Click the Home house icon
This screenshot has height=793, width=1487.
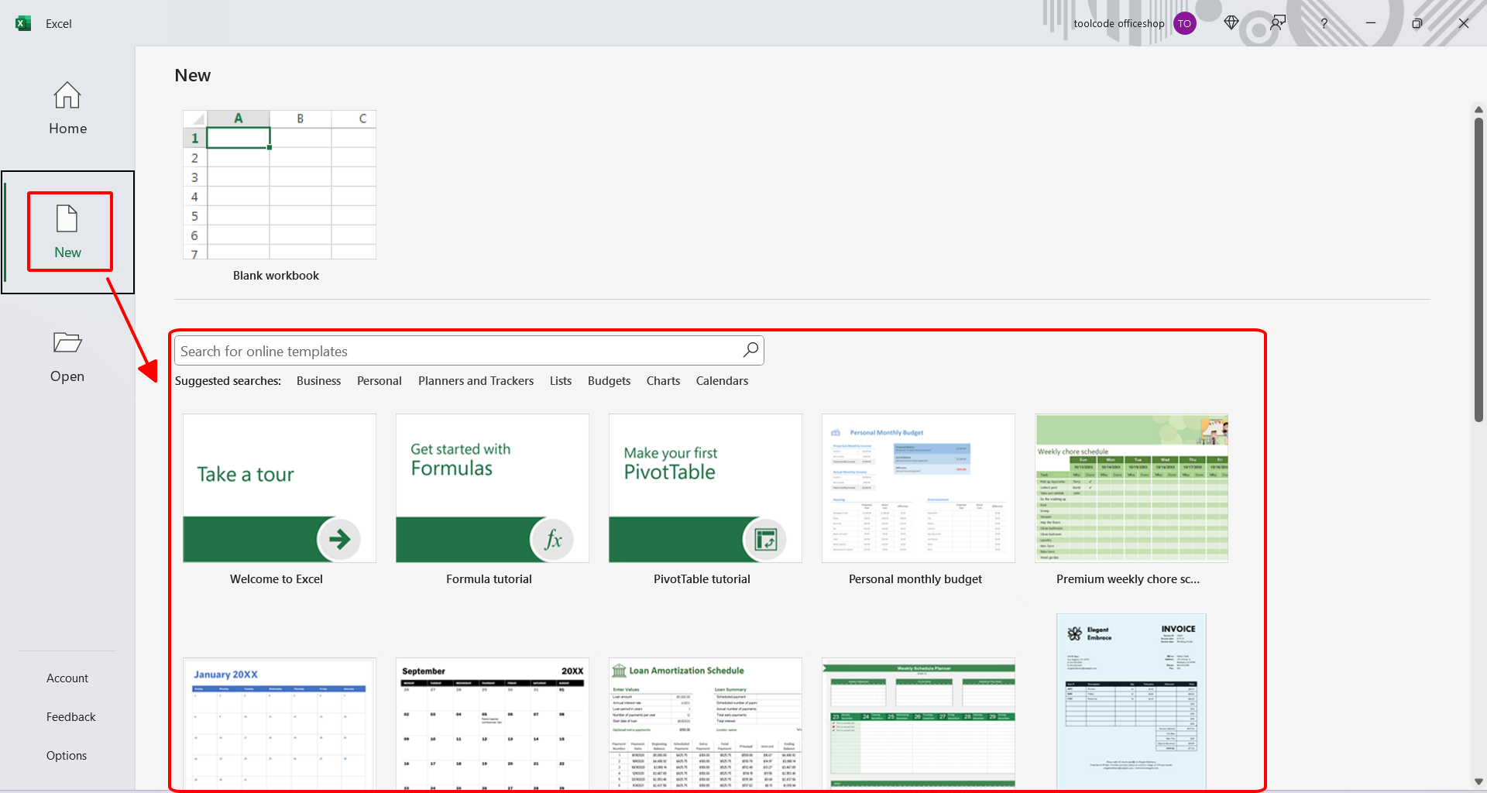(x=67, y=95)
